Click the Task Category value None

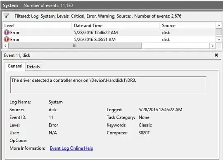click(144, 117)
